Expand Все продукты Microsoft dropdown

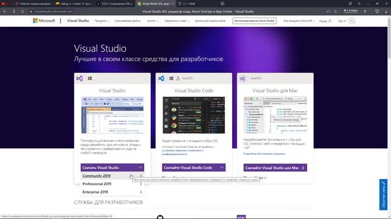(299, 21)
